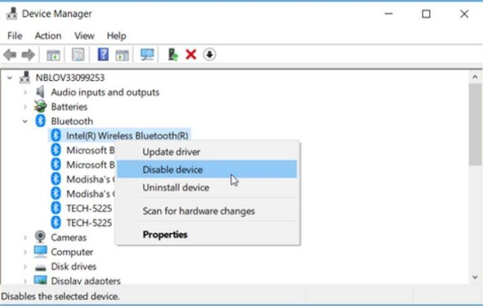This screenshot has width=483, height=306.
Task: Click the red X uninstall device icon
Action: point(191,55)
